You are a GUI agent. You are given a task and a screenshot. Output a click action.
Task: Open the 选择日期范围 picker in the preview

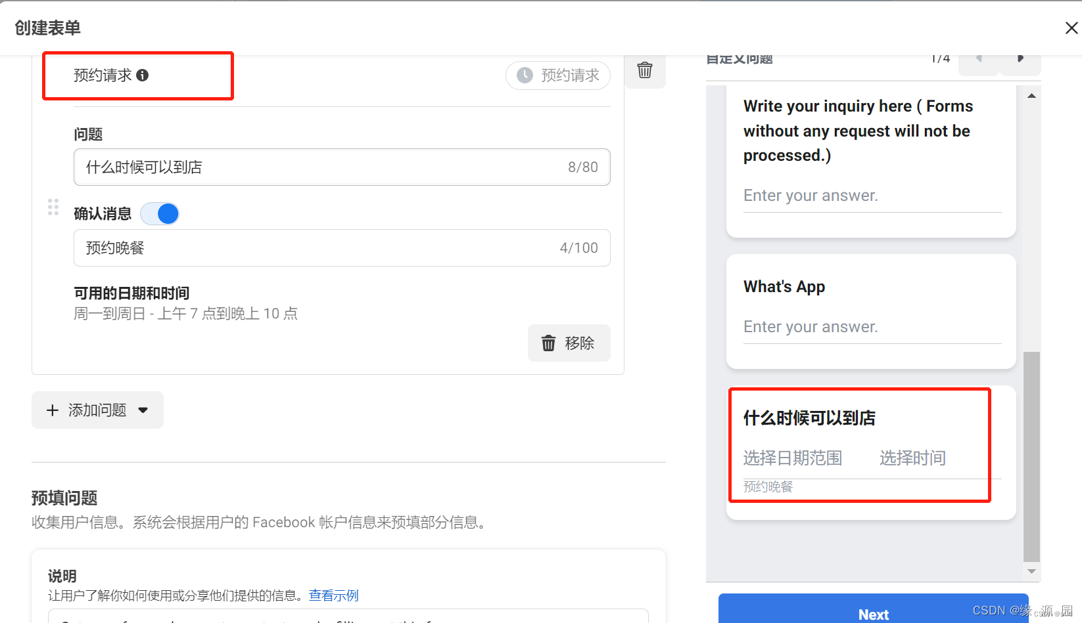click(792, 458)
